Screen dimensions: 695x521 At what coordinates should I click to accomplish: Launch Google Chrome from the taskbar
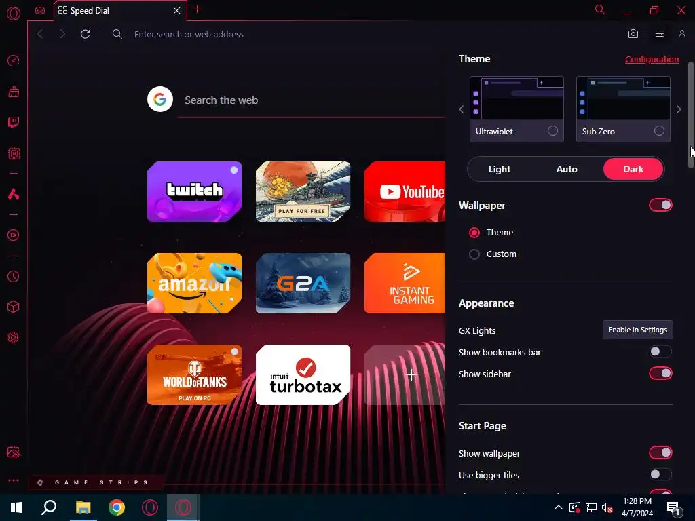point(117,507)
